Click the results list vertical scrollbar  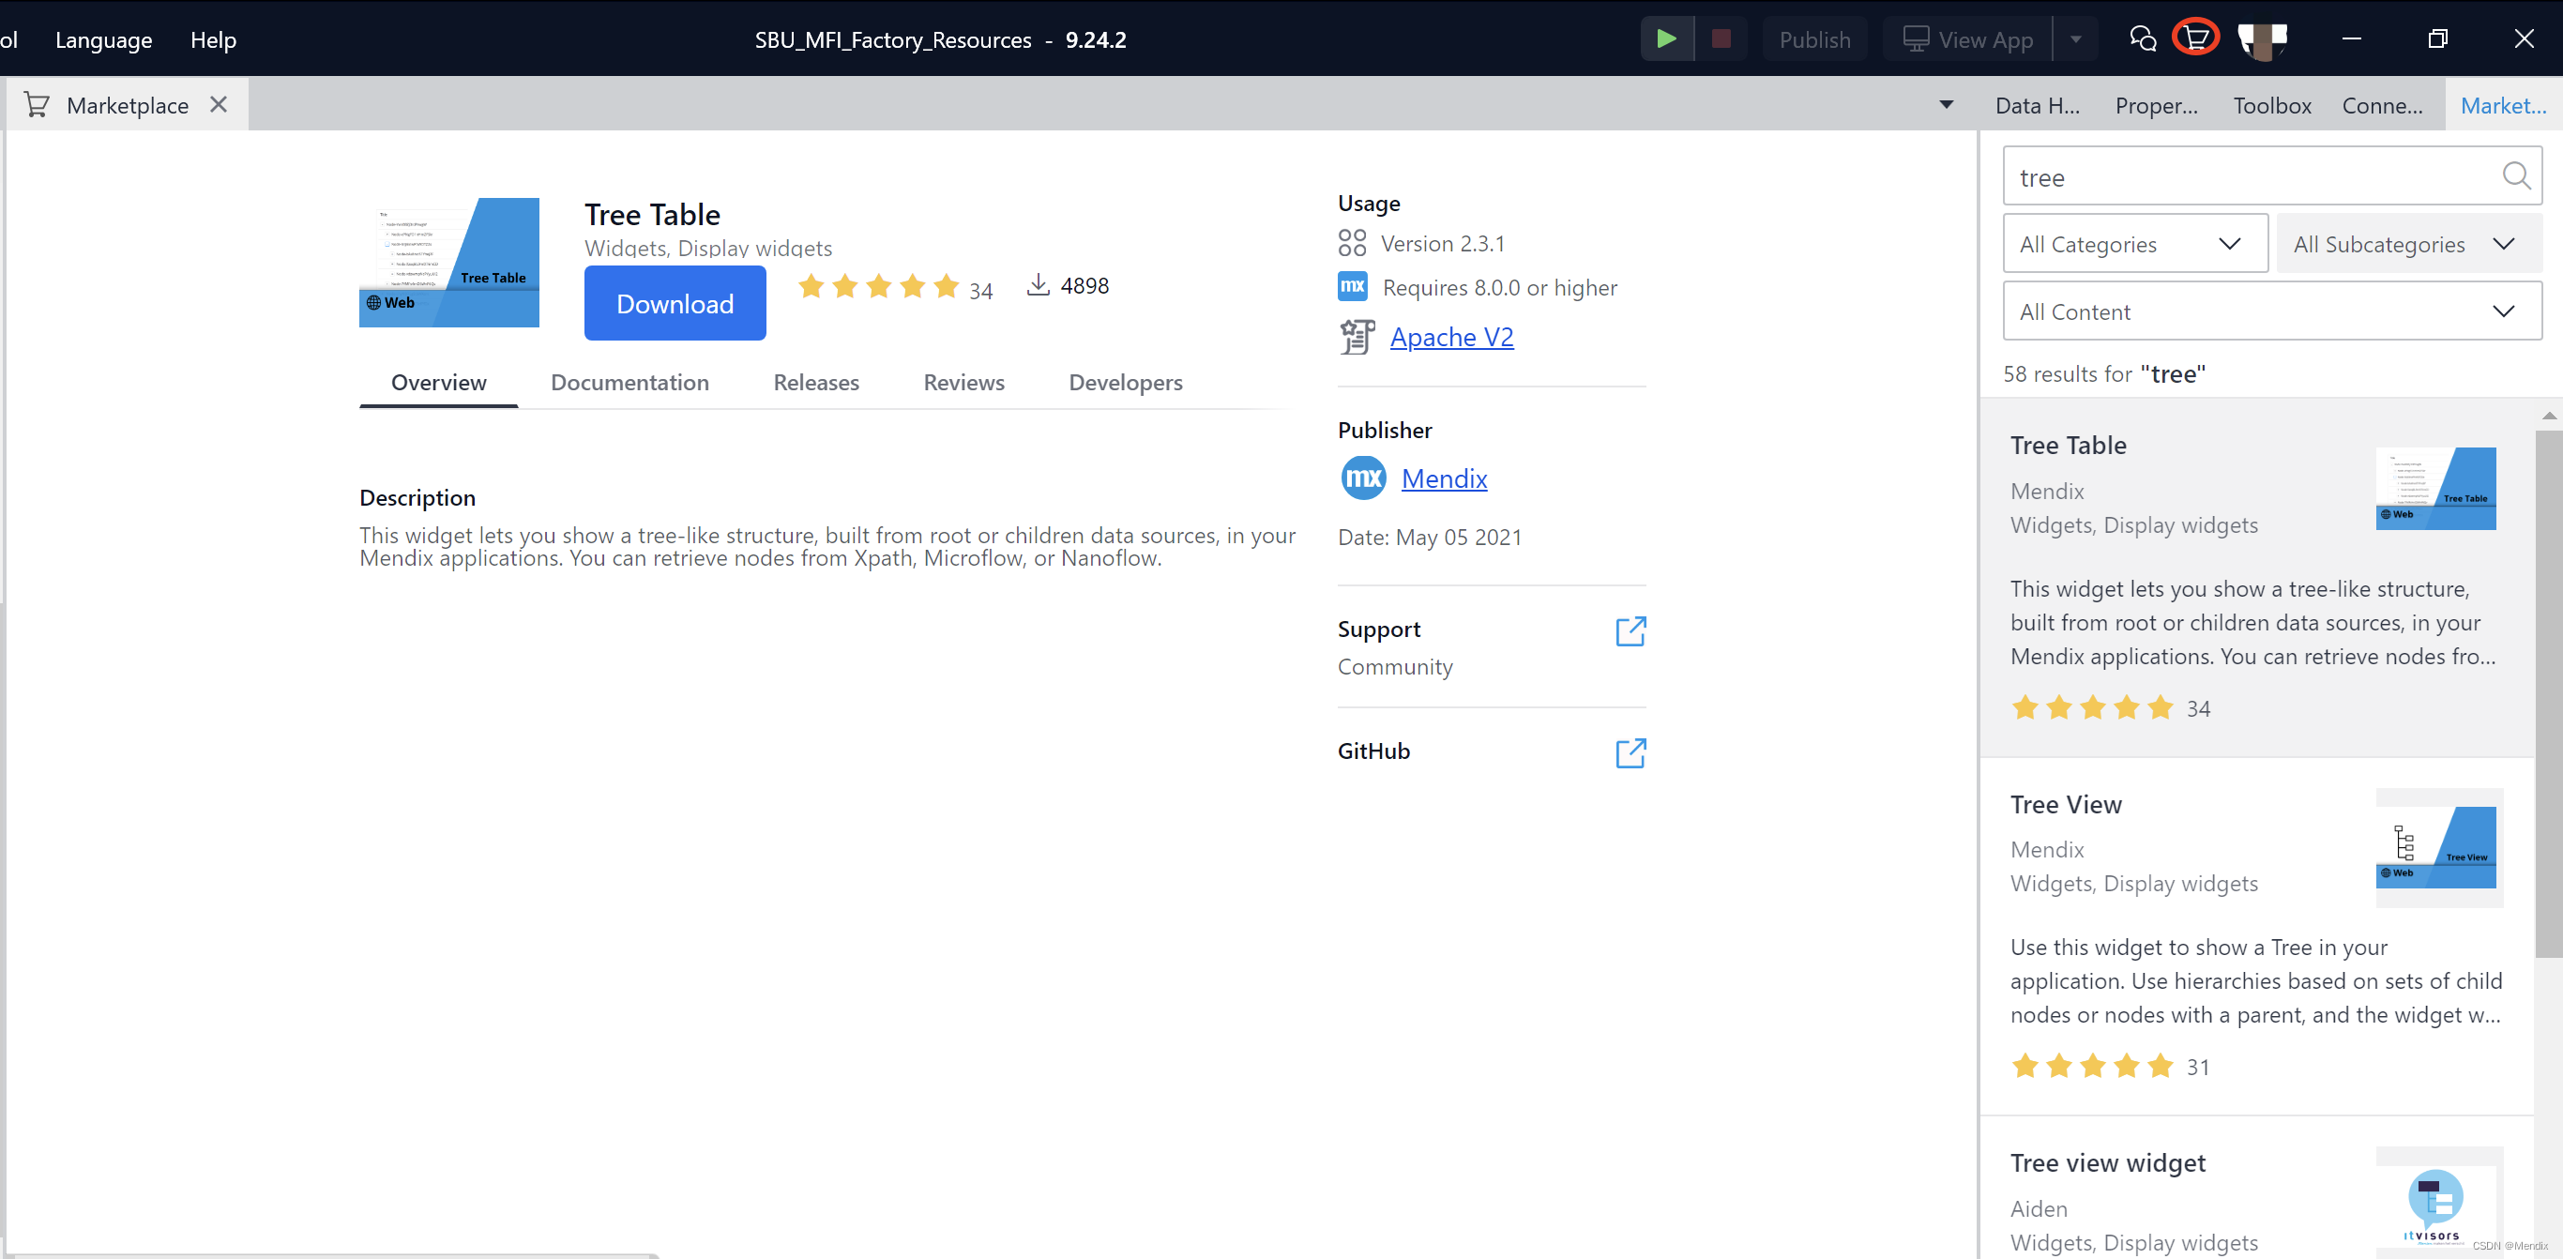pos(2548,693)
